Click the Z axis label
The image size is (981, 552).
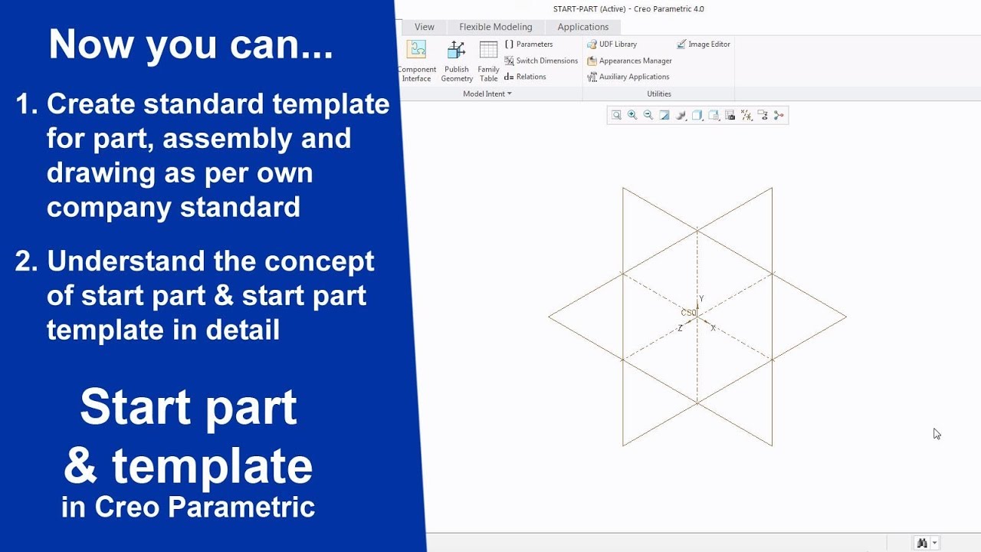click(680, 328)
